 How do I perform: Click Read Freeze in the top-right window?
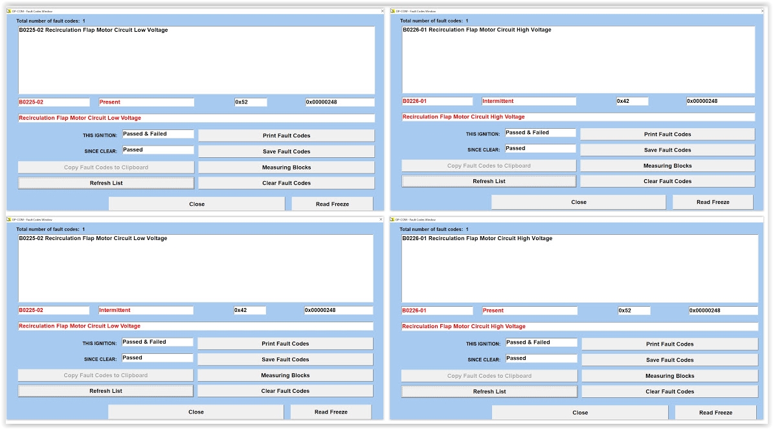(x=713, y=203)
